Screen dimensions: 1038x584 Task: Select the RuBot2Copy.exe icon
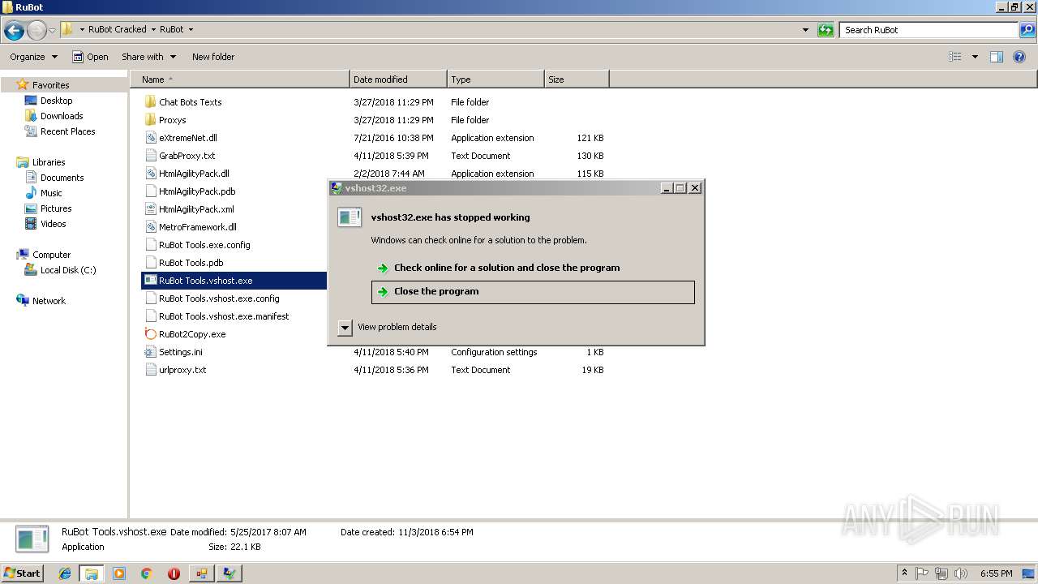pos(150,334)
